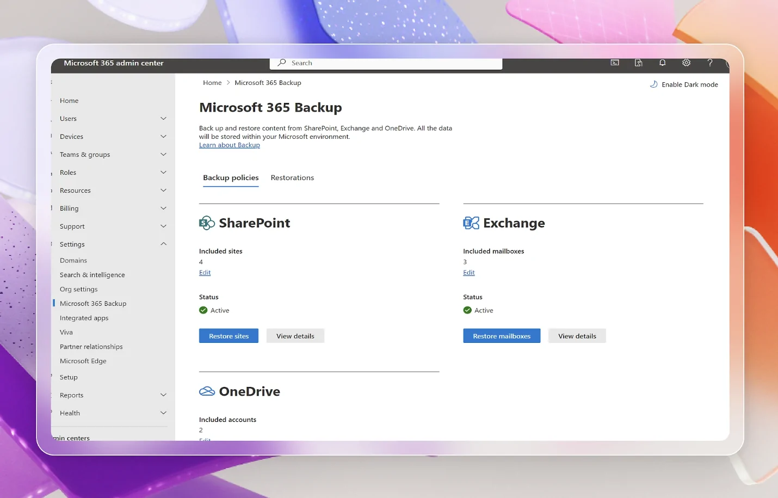Click inside the Search input field
The height and width of the screenshot is (498, 778).
pos(381,63)
